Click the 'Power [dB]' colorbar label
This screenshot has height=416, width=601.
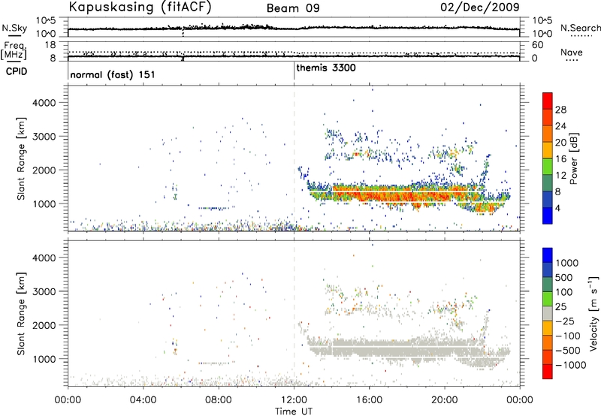[573, 158]
